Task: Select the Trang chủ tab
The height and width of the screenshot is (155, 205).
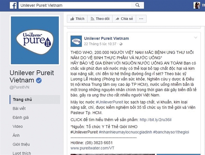Action: point(35,99)
